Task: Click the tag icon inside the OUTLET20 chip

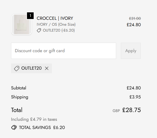Action: point(17,68)
